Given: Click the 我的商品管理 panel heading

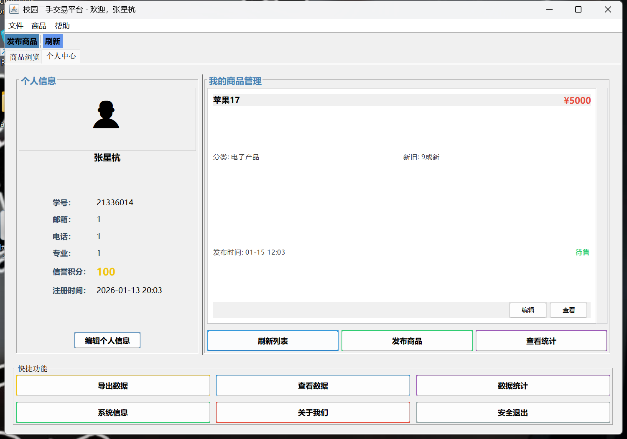Looking at the screenshot, I should 235,81.
